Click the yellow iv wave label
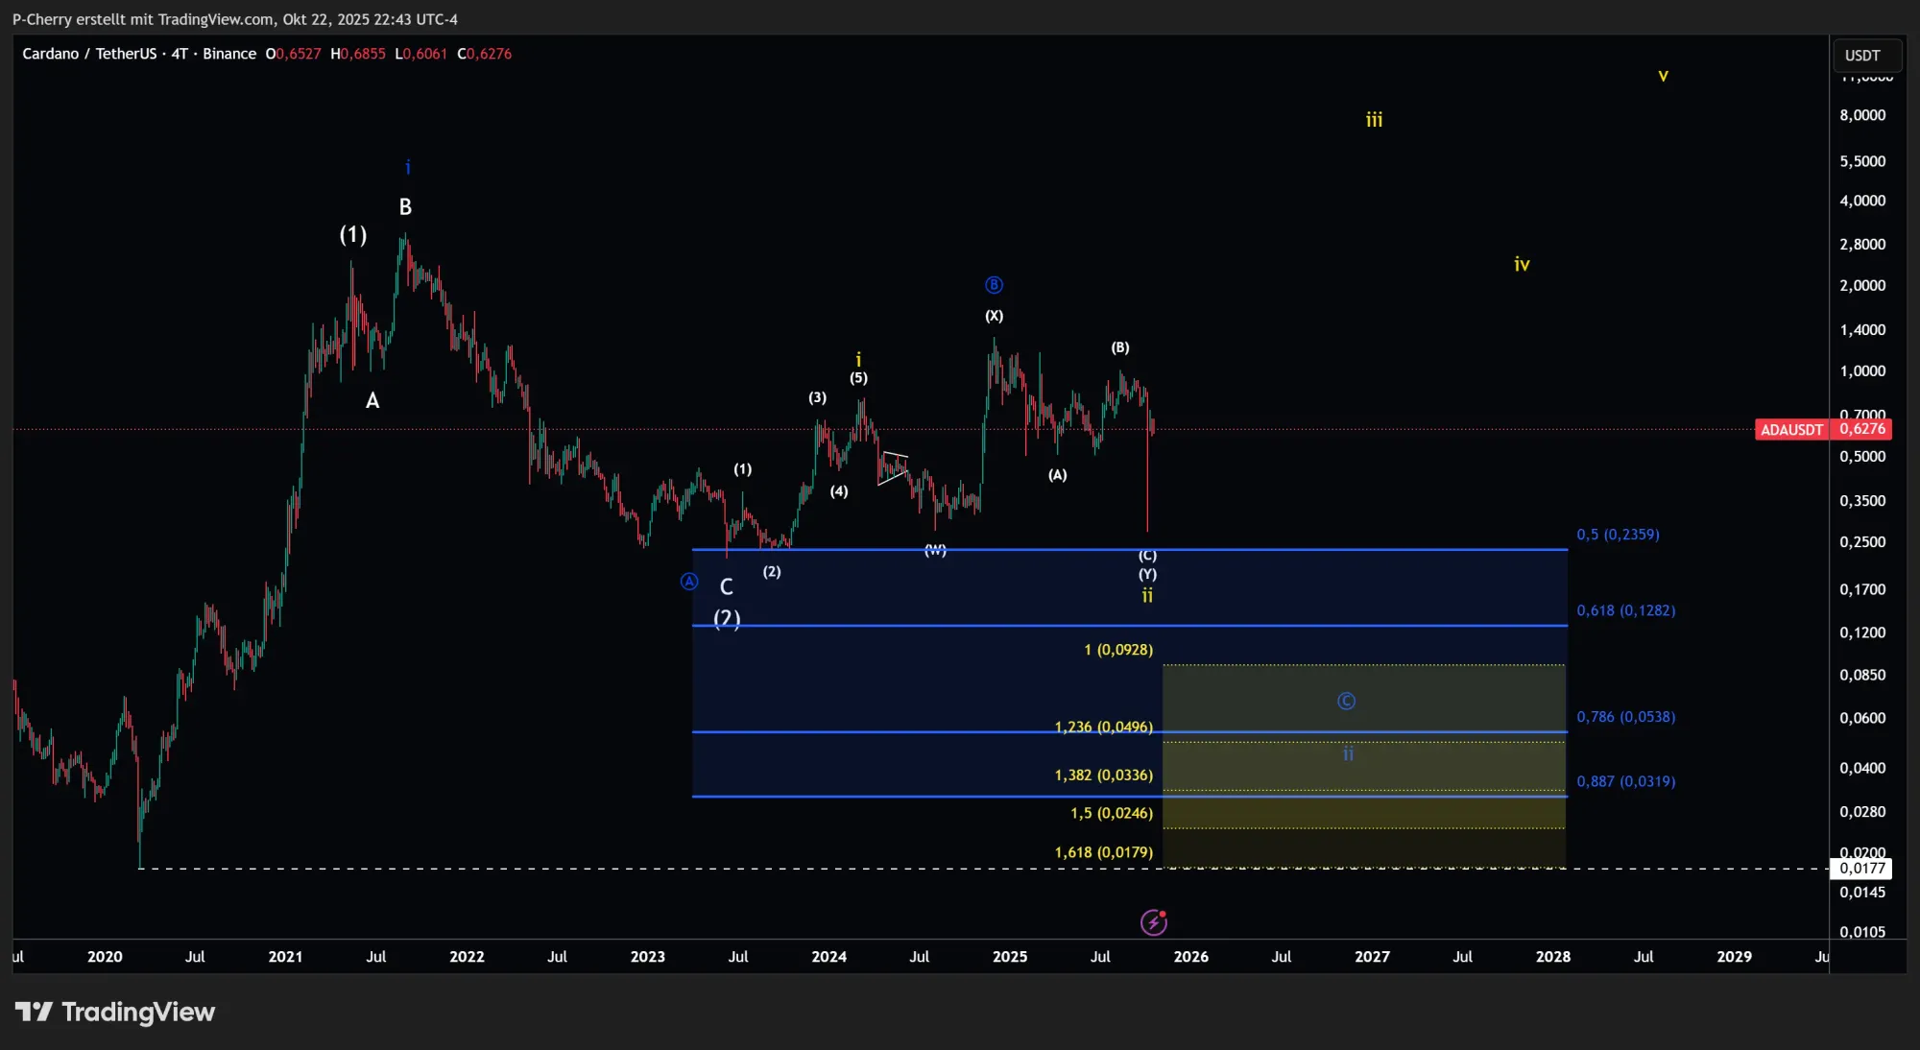This screenshot has width=1920, height=1050. coord(1522,264)
